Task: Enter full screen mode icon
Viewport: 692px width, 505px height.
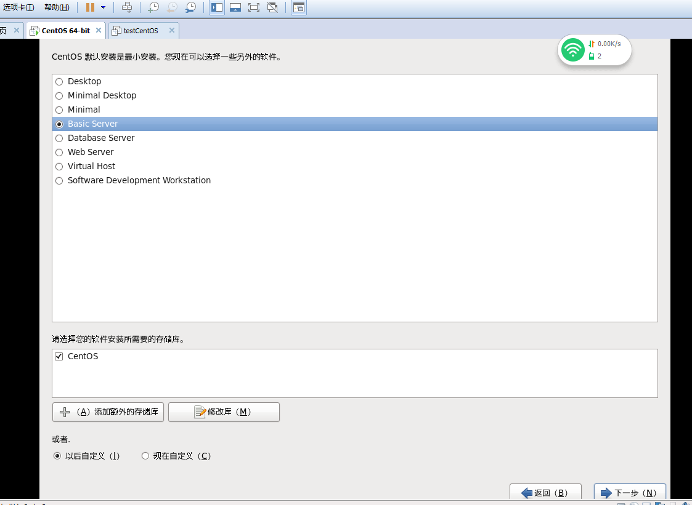Action: pyautogui.click(x=254, y=7)
